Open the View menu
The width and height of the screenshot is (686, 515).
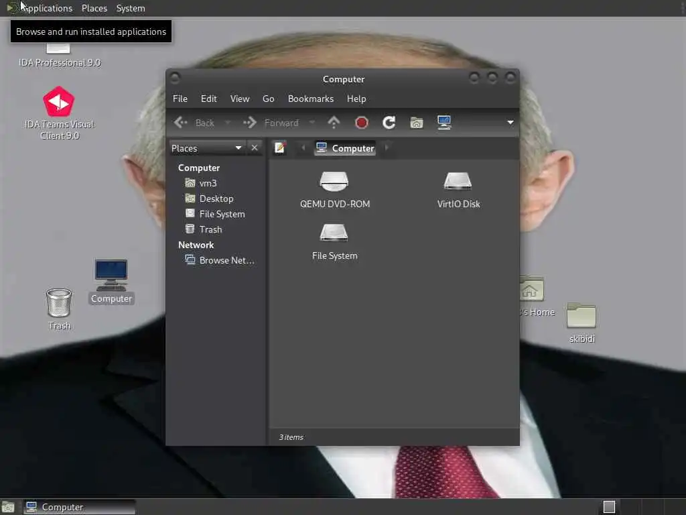240,99
